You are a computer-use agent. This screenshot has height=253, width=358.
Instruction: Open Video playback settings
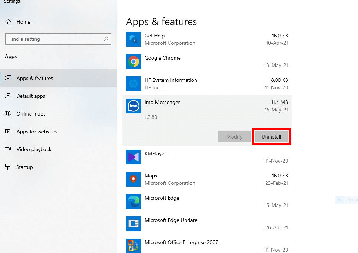pos(58,149)
